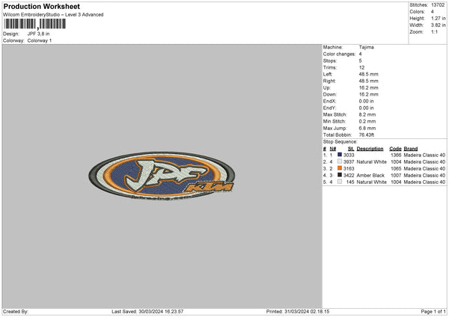Click the Max Jump 6.8 mm value

(x=367, y=128)
